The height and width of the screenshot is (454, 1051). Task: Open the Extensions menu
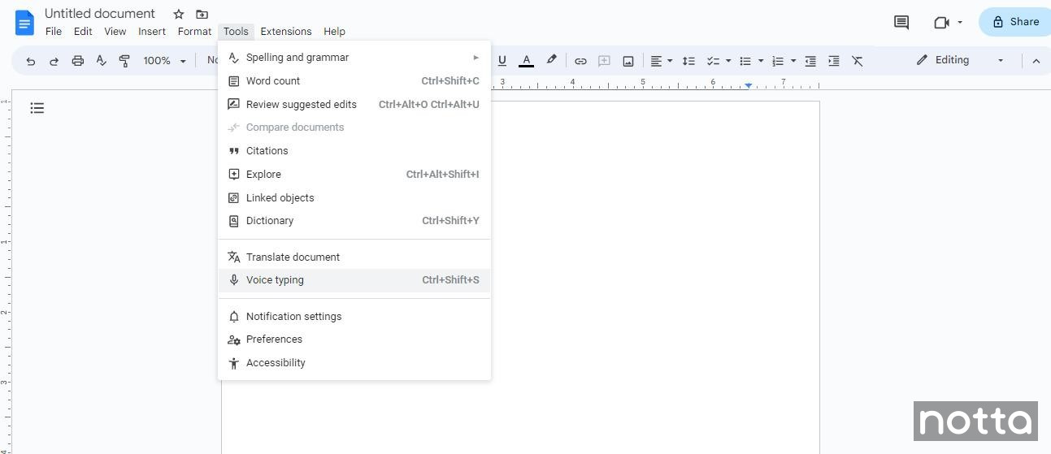tap(286, 32)
